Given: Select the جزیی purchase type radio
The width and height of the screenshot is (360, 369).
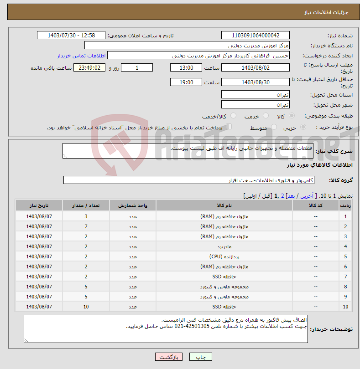Looking at the screenshot, I should pyautogui.click(x=303, y=127).
